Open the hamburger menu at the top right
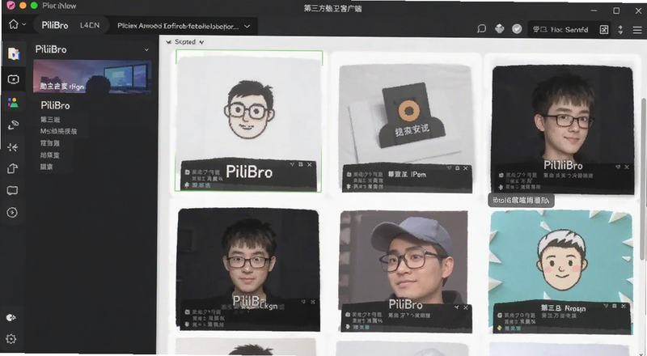The image size is (647, 356). 637,30
